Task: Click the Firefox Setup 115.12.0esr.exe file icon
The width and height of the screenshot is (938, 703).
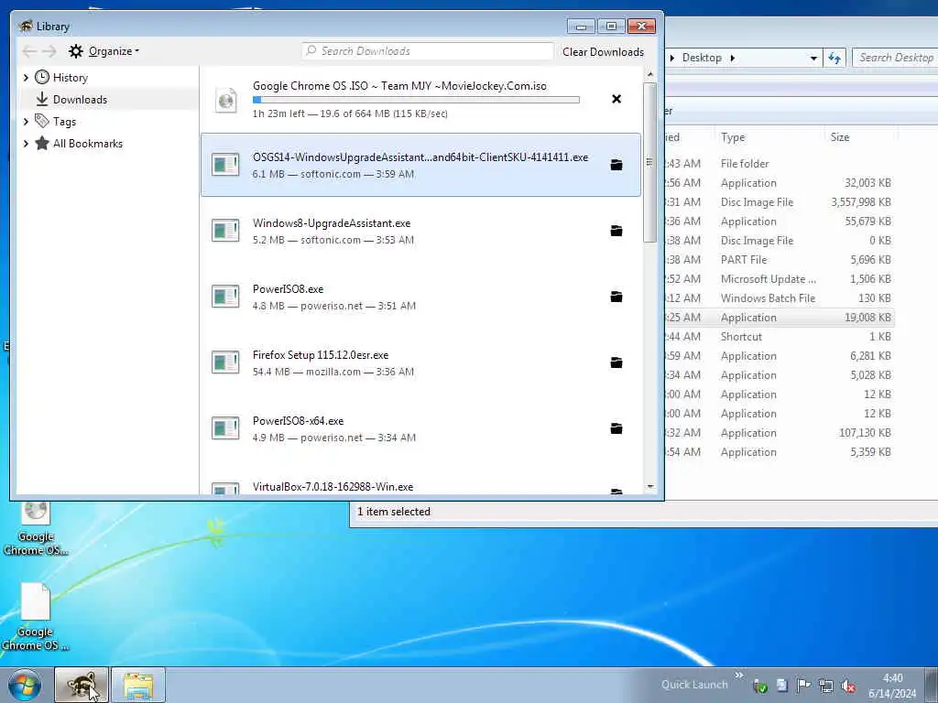Action: (x=225, y=362)
